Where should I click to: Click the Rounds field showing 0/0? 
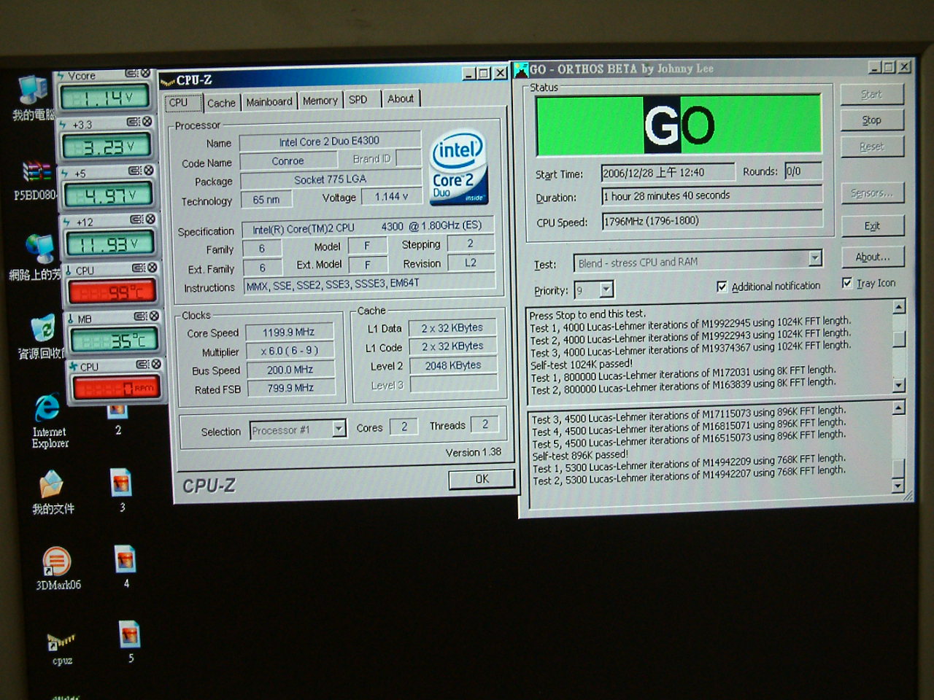tap(803, 171)
